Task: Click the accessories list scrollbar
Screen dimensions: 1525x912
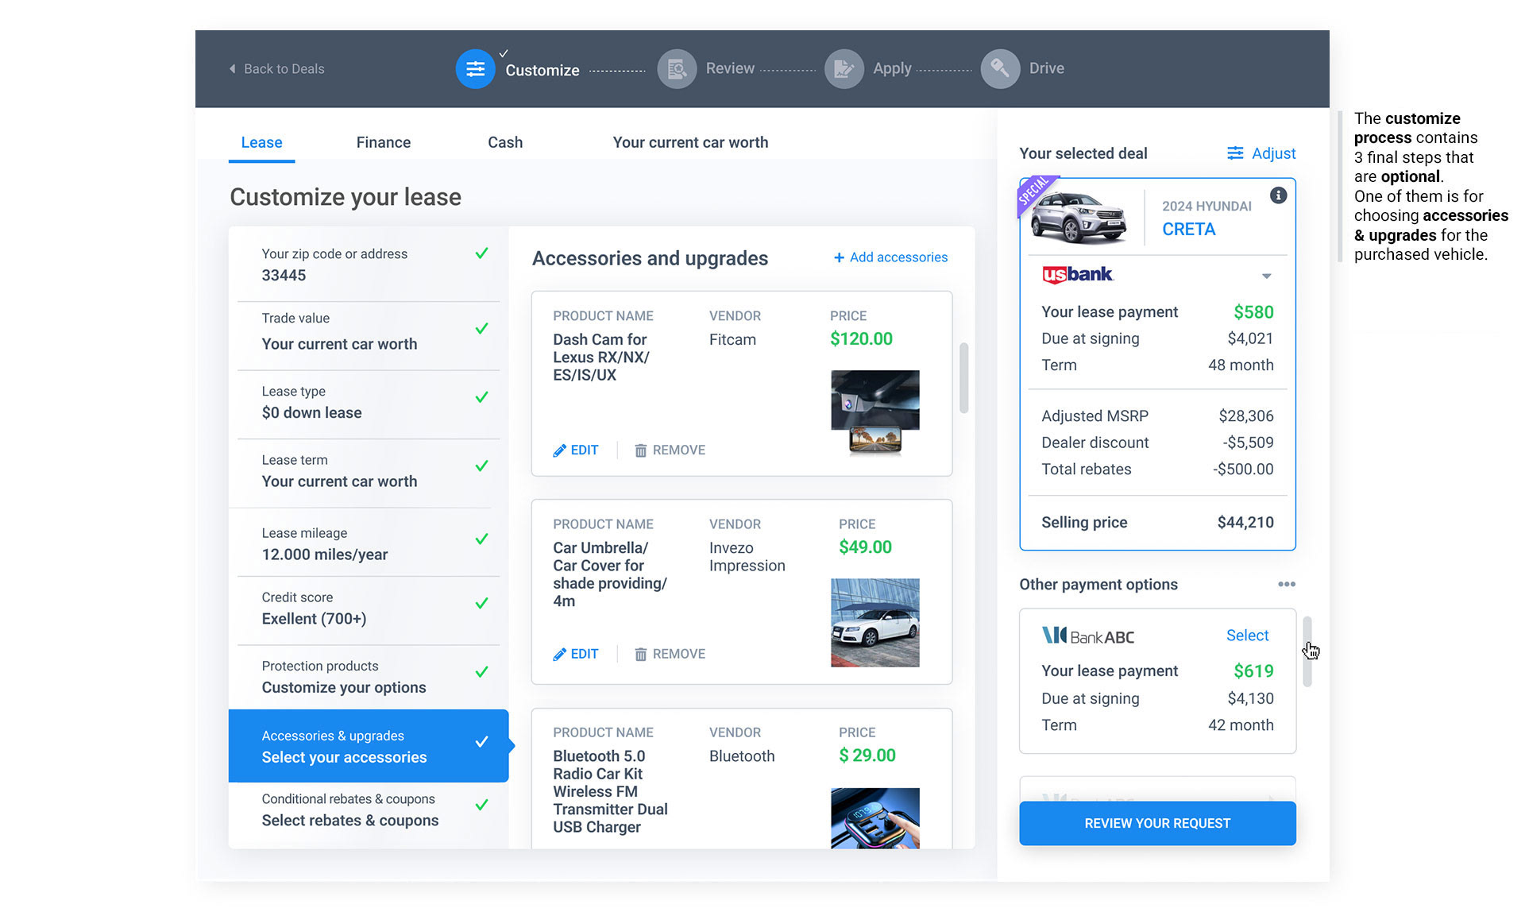Action: pyautogui.click(x=963, y=378)
